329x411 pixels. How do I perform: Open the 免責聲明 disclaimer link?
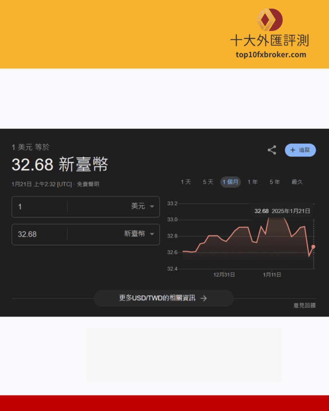pyautogui.click(x=88, y=184)
